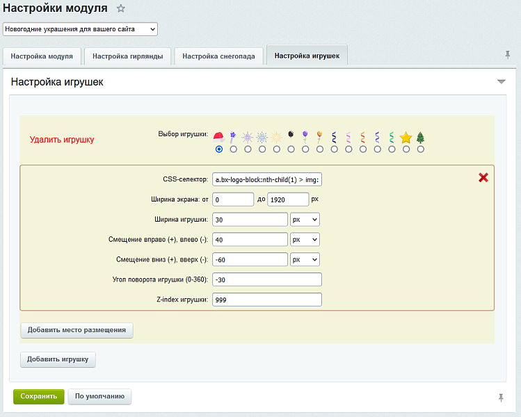
Task: Click the Christmas tree toy icon
Action: pyautogui.click(x=420, y=137)
